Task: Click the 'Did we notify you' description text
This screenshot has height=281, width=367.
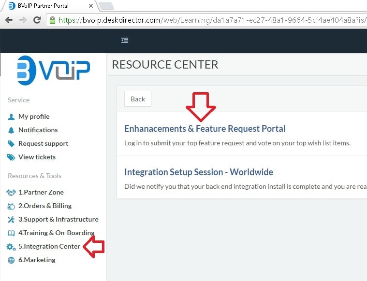Action: [246, 186]
